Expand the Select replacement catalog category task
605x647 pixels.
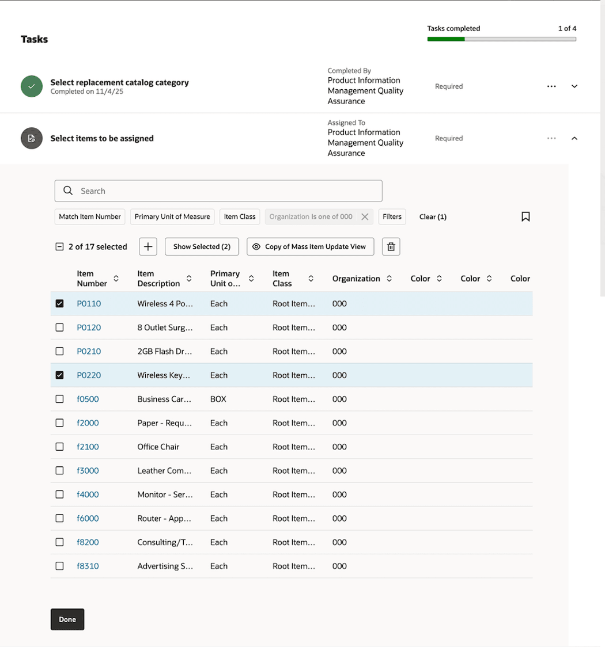tap(574, 86)
